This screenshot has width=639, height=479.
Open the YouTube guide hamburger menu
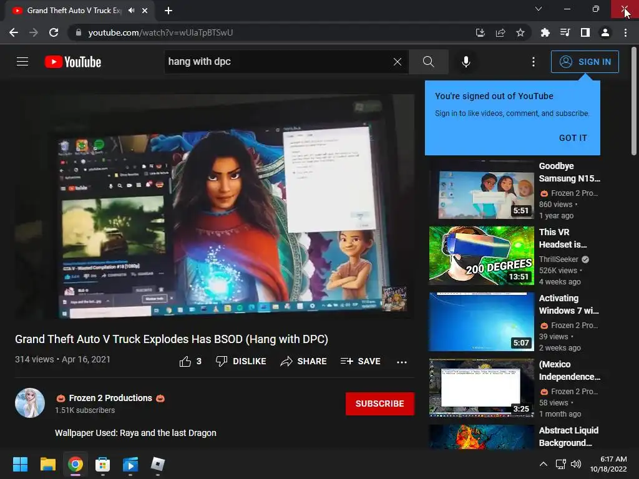pyautogui.click(x=22, y=62)
